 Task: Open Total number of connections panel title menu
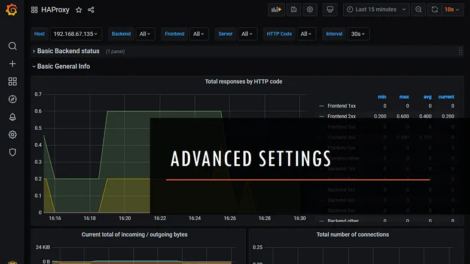(353, 234)
